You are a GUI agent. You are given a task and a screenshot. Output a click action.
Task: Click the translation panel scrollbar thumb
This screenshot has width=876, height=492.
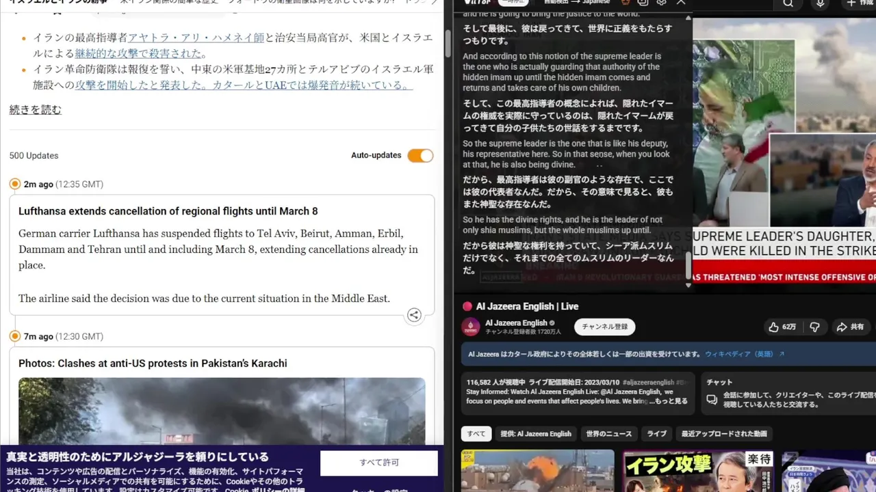tap(688, 265)
